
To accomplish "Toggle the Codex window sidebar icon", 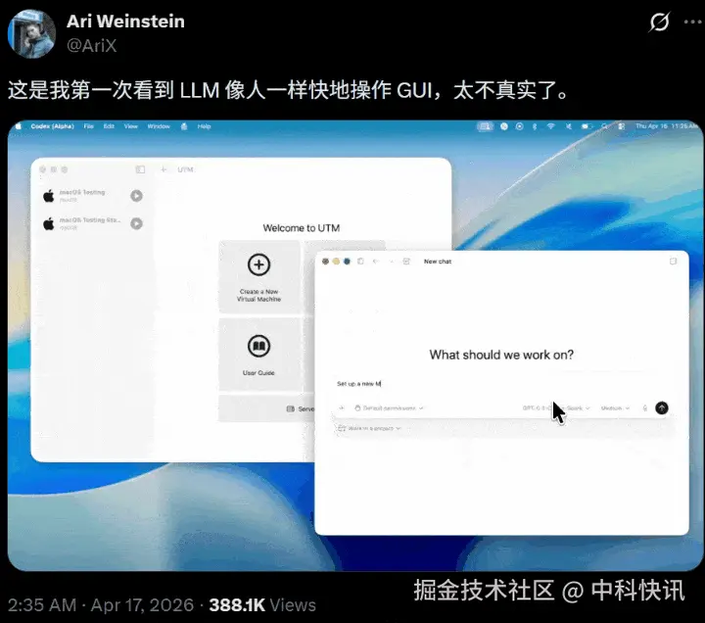I will 360,262.
